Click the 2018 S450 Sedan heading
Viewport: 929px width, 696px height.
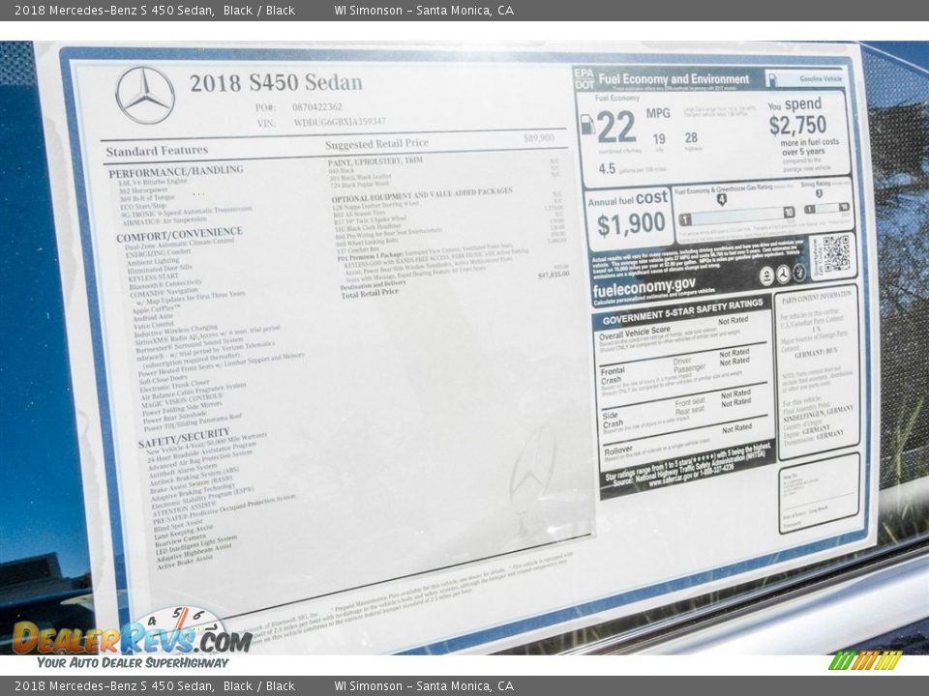pos(276,83)
